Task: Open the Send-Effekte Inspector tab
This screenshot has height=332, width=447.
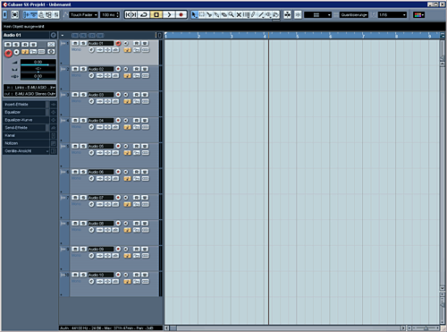Action: pyautogui.click(x=24, y=128)
